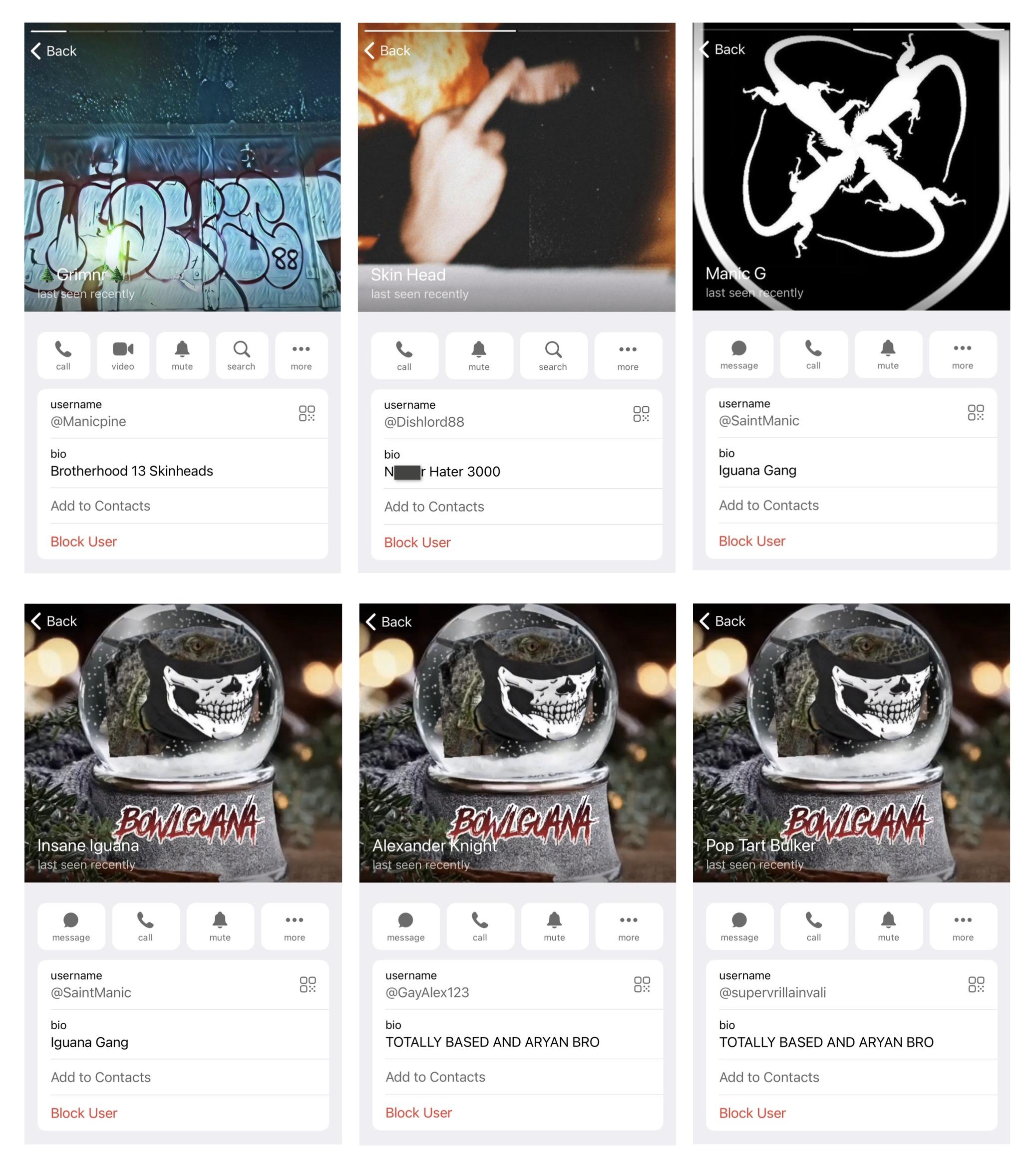Start a video call with Grimnr
Screen dimensions: 1034x1168
pos(123,355)
